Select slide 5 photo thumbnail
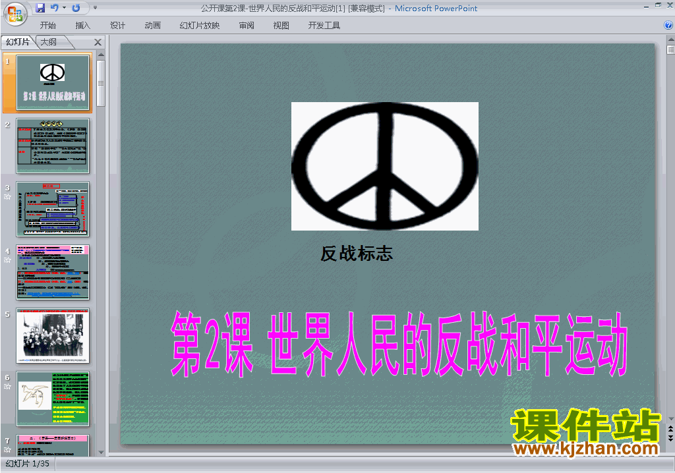The image size is (675, 473). coord(53,336)
